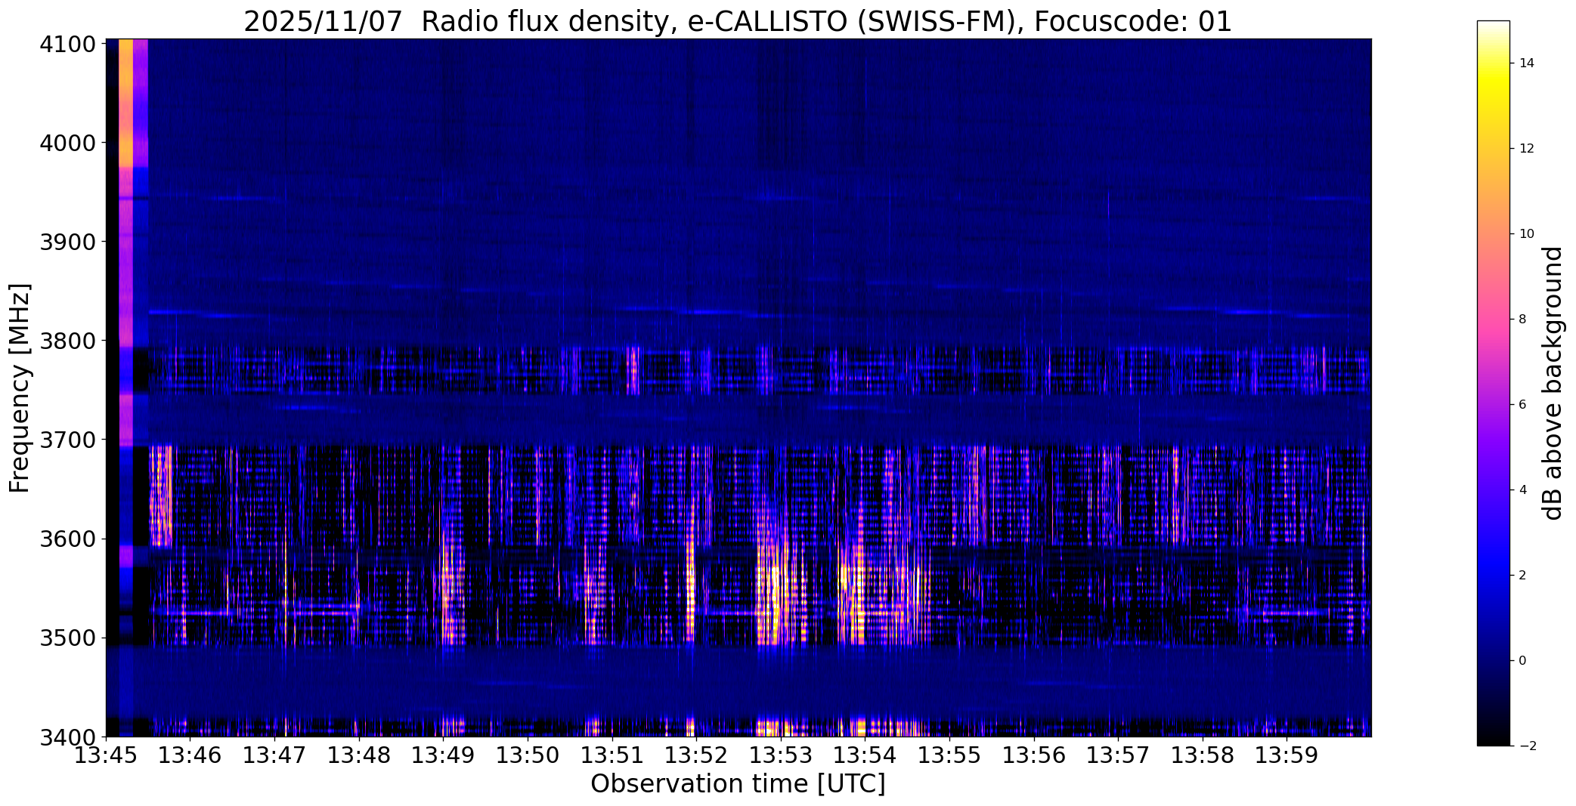The width and height of the screenshot is (1576, 806).
Task: Click the 13:57 time tick label
Action: click(1118, 755)
